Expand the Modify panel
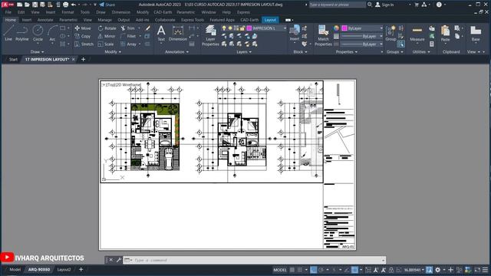Screen dimensions: 491x276 [113, 52]
